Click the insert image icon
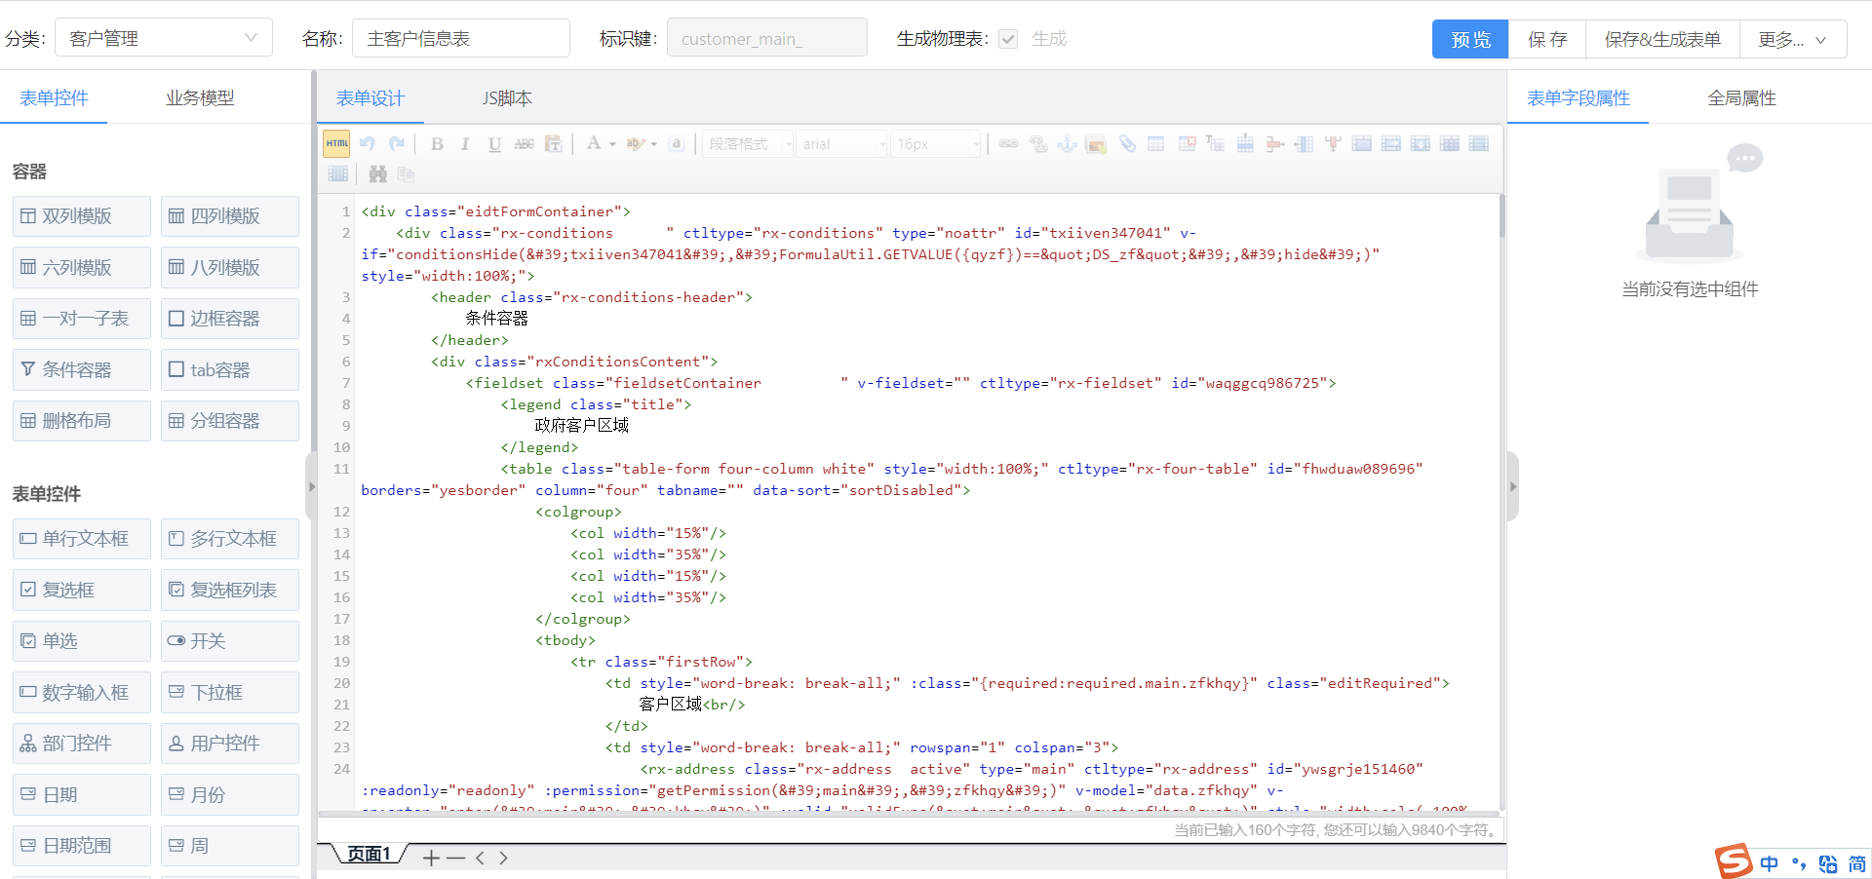The height and width of the screenshot is (879, 1872). click(x=1097, y=143)
